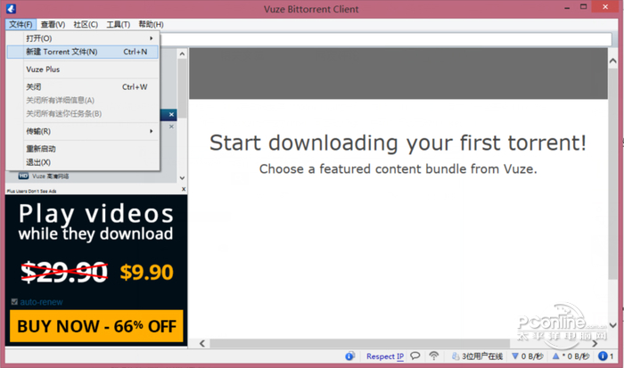Click the 3位用户在线 users status

click(x=477, y=356)
